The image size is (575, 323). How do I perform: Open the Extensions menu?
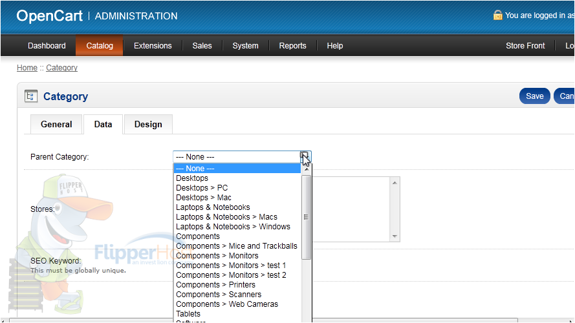[153, 46]
